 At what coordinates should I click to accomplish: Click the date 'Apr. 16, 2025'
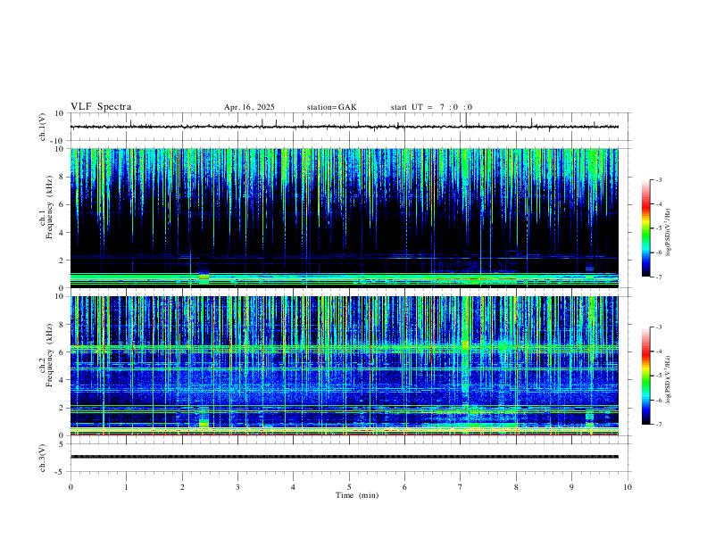pyautogui.click(x=249, y=107)
